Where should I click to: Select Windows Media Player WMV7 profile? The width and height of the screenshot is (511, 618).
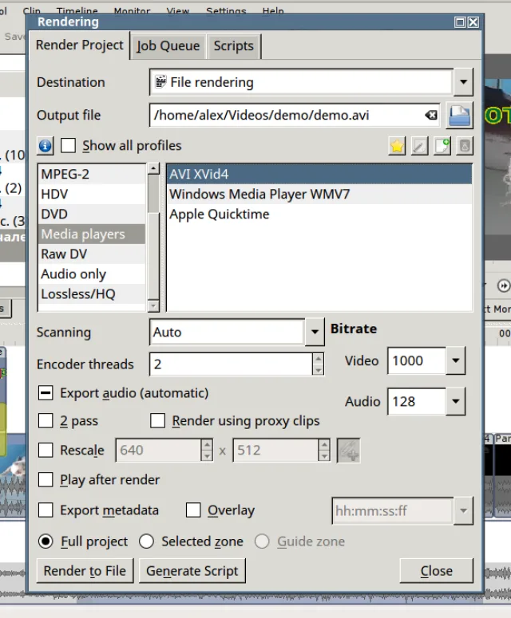319,195
